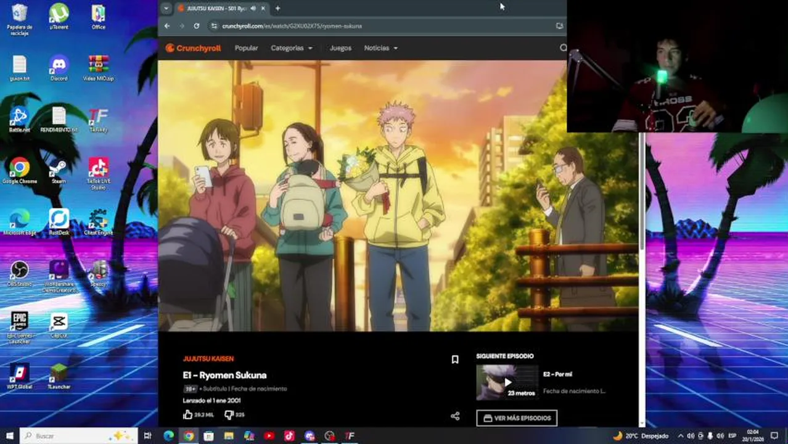788x444 pixels.
Task: Click the taskbar Buscar search box
Action: point(79,436)
